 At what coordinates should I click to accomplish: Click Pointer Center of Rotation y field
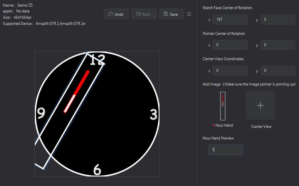[278, 45]
